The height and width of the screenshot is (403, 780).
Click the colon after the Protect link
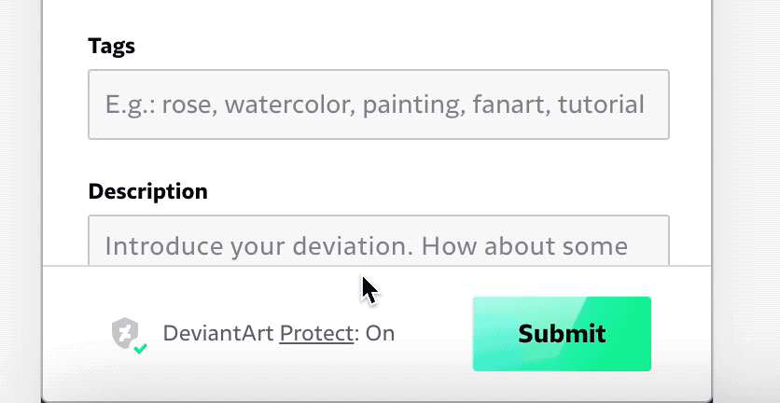[356, 335]
